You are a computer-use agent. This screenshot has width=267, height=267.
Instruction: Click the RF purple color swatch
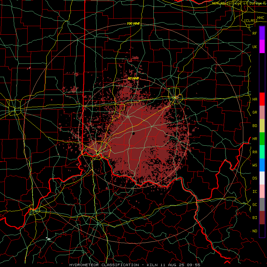262,33
